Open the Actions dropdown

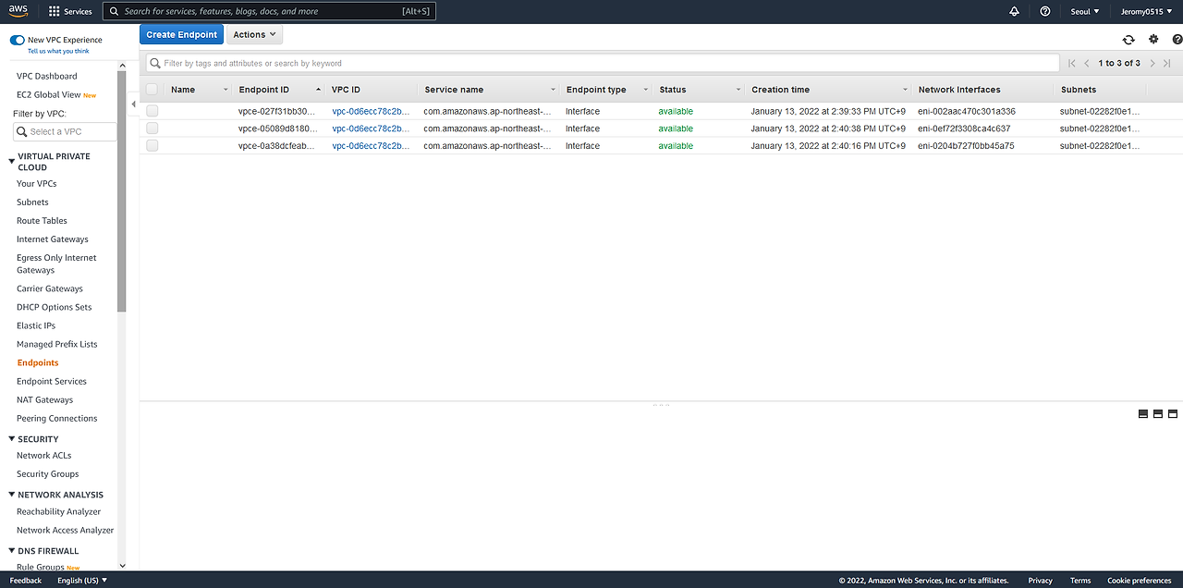[254, 34]
